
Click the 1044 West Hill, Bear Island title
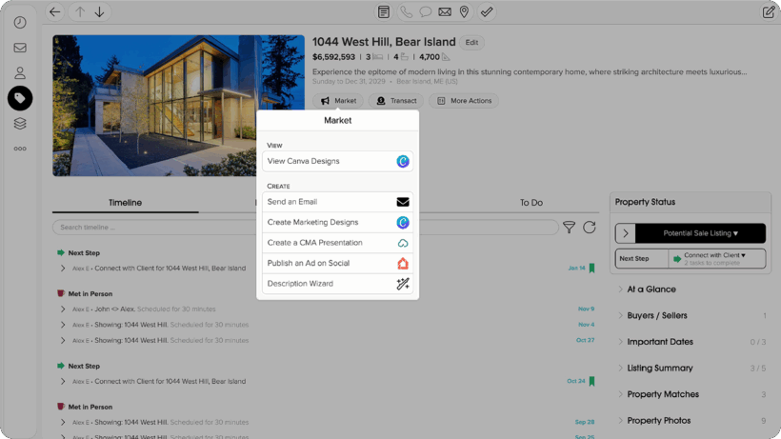384,42
